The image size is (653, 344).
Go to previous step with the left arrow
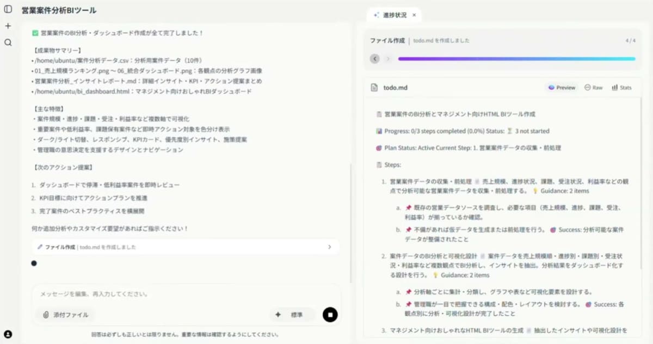tap(375, 58)
